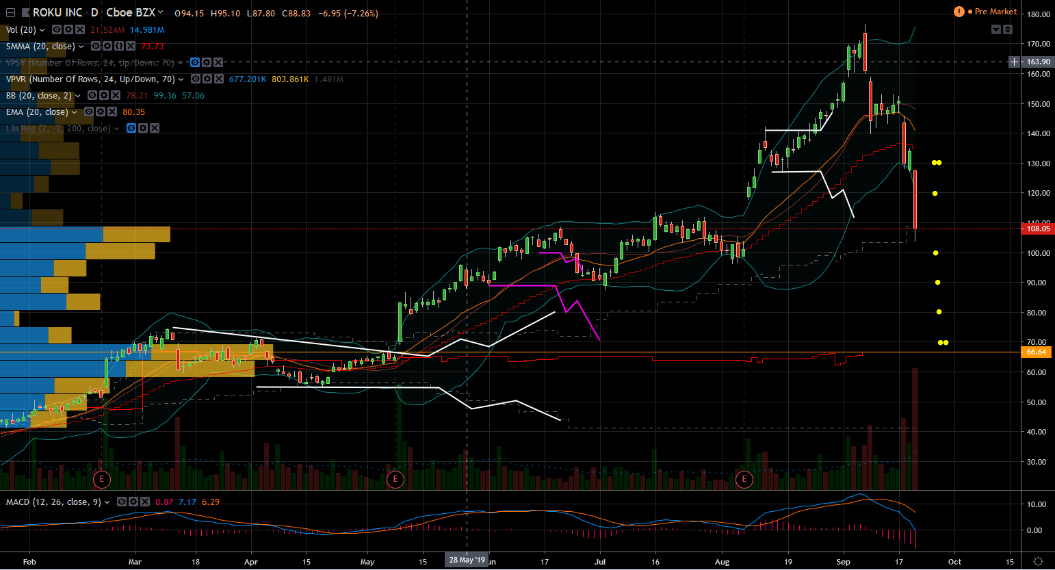The width and height of the screenshot is (1055, 570).
Task: Show the hidden VPSV indicator
Action: click(x=195, y=63)
